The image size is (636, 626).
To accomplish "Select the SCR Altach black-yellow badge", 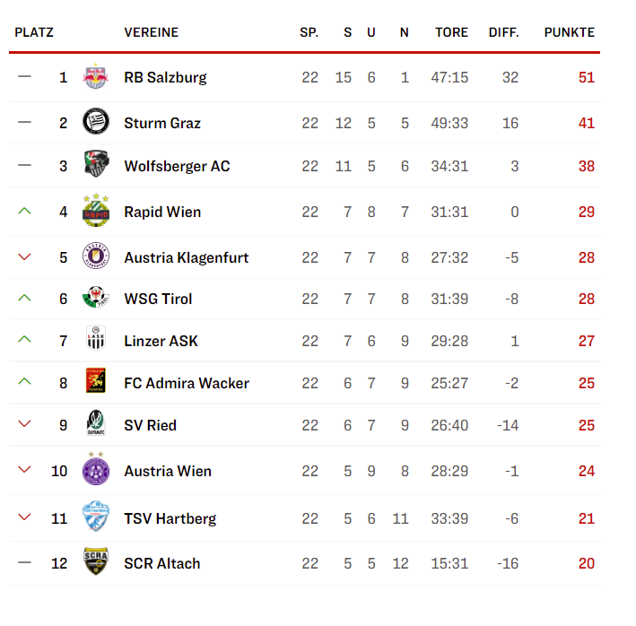I will point(96,561).
